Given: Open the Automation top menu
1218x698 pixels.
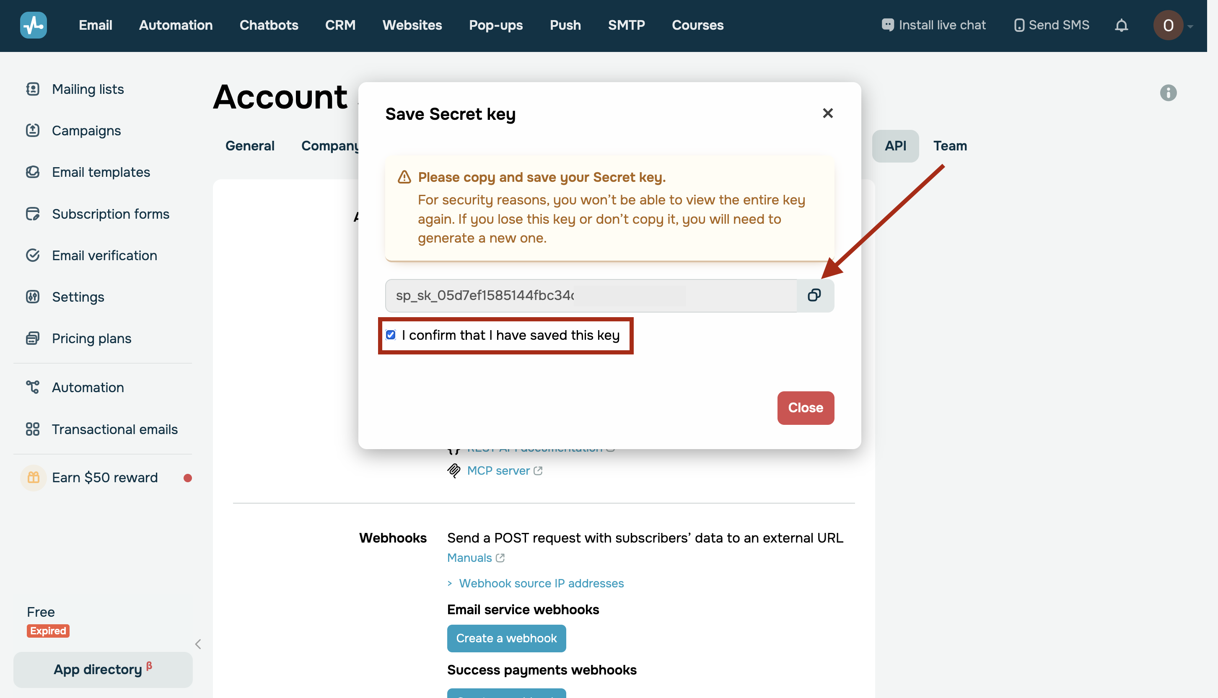Looking at the screenshot, I should coord(176,25).
